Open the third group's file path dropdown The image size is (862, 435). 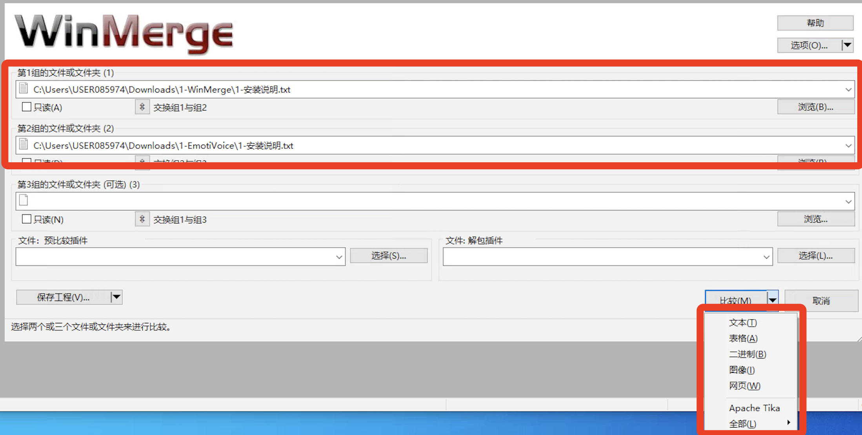[x=848, y=201]
